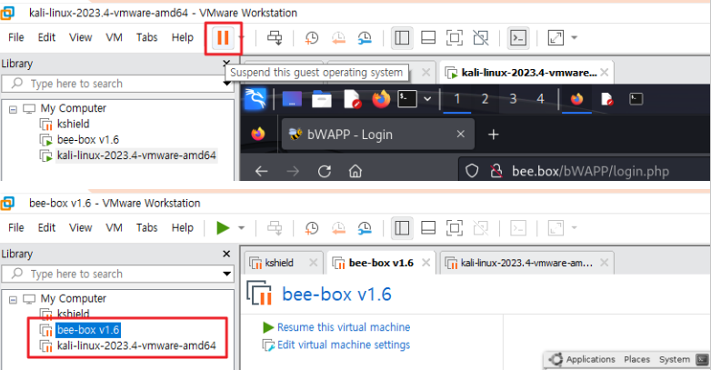Click tracking protection shield in URL bar
The width and height of the screenshot is (711, 370).
(x=472, y=172)
